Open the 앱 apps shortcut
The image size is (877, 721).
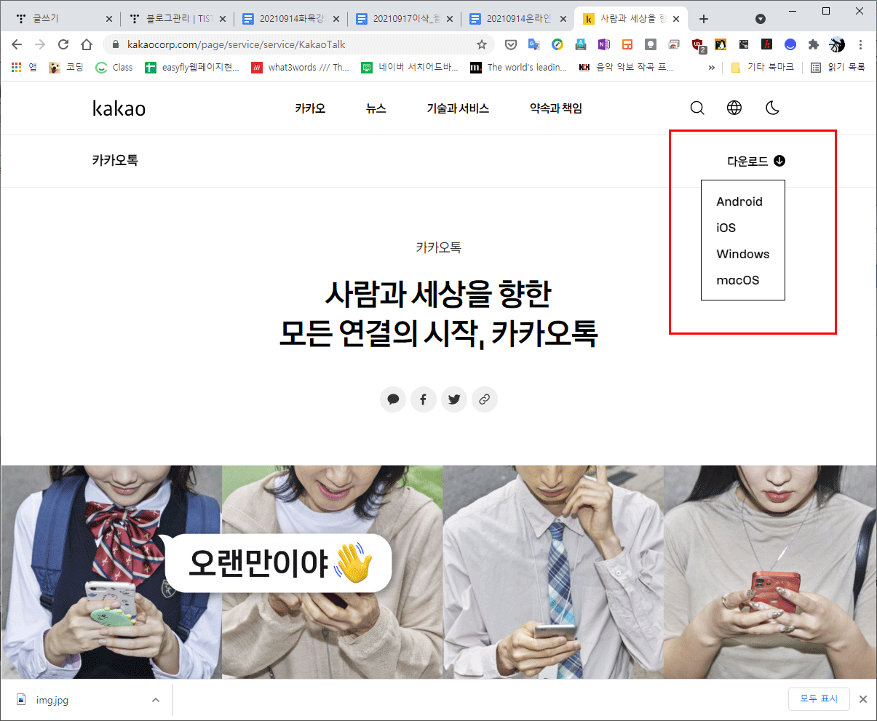click(x=24, y=67)
